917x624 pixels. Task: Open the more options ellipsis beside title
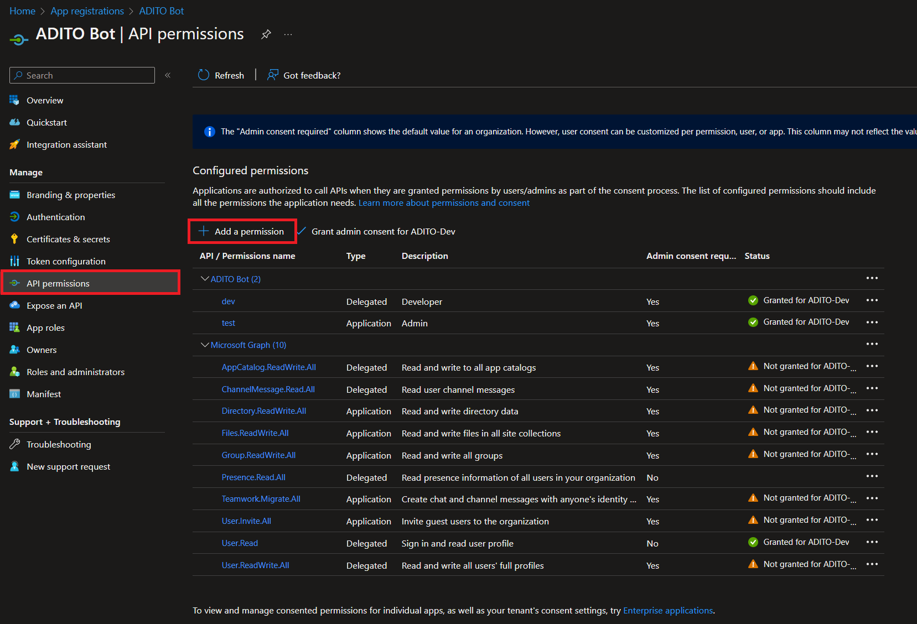point(288,34)
